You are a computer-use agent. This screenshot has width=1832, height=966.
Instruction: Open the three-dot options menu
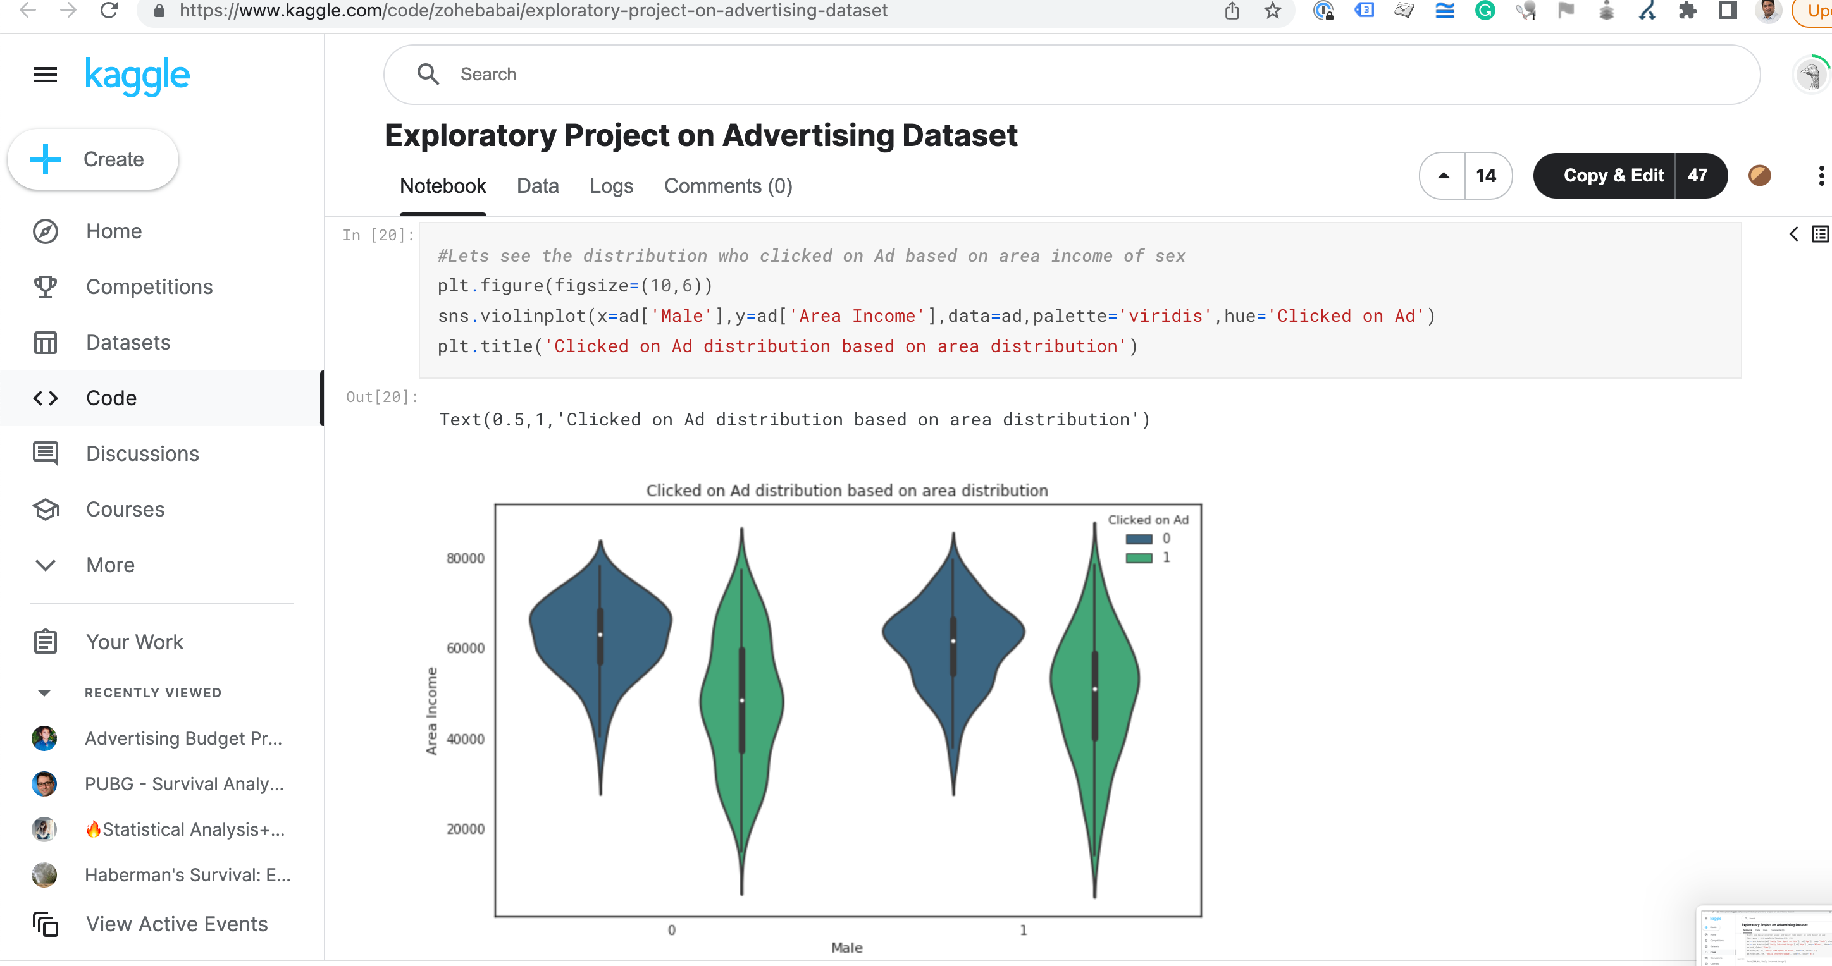click(x=1821, y=176)
